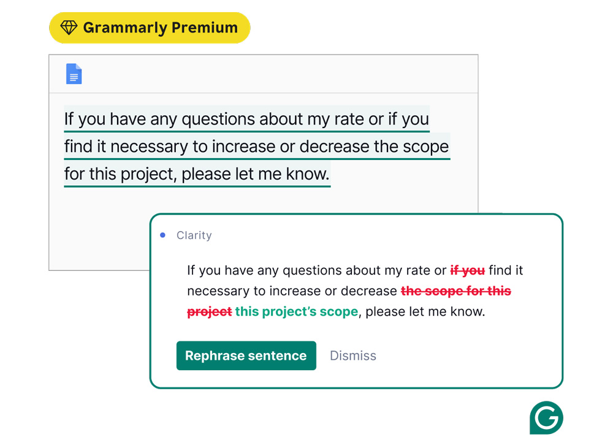Click the struck-through word "project" in suggestion
Viewport: 613px width, 445px height.
[209, 311]
